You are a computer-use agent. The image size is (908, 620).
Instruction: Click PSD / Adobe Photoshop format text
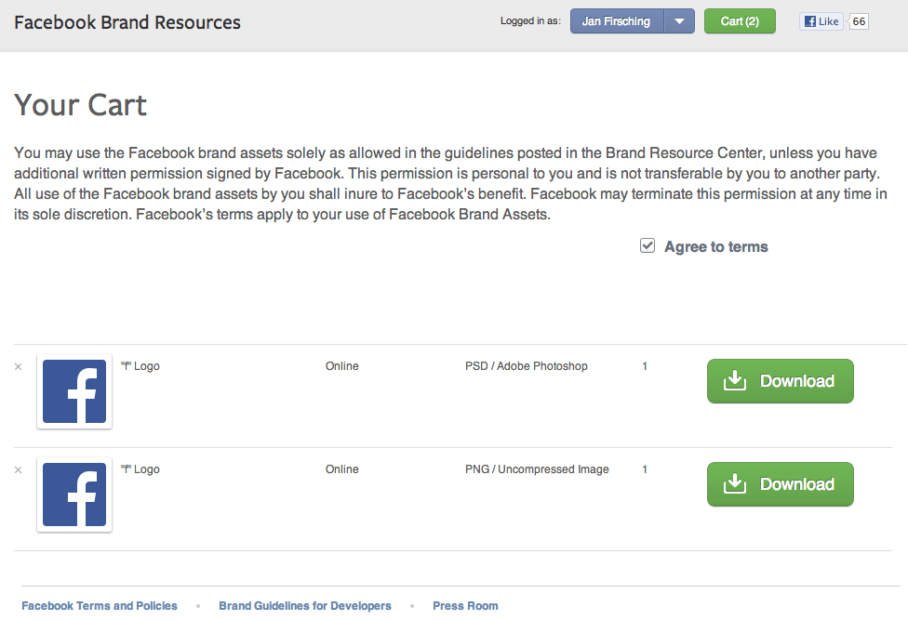527,366
